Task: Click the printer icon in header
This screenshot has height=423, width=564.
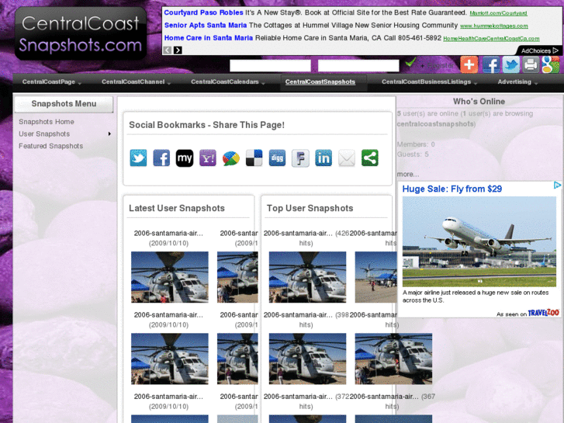Action: coord(531,64)
